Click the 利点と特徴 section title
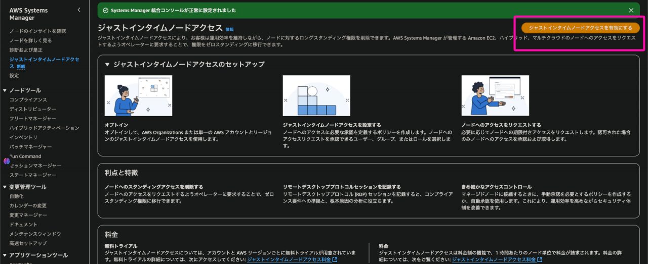Screen dimensions: 648x264 click(121, 173)
